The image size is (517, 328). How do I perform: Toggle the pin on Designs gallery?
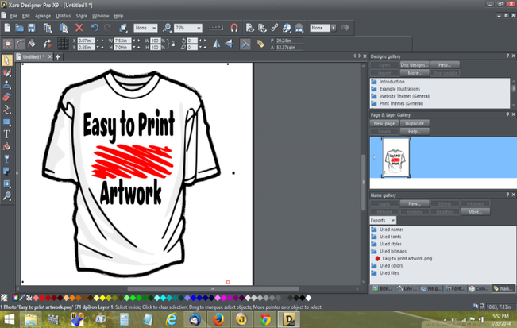click(x=507, y=56)
